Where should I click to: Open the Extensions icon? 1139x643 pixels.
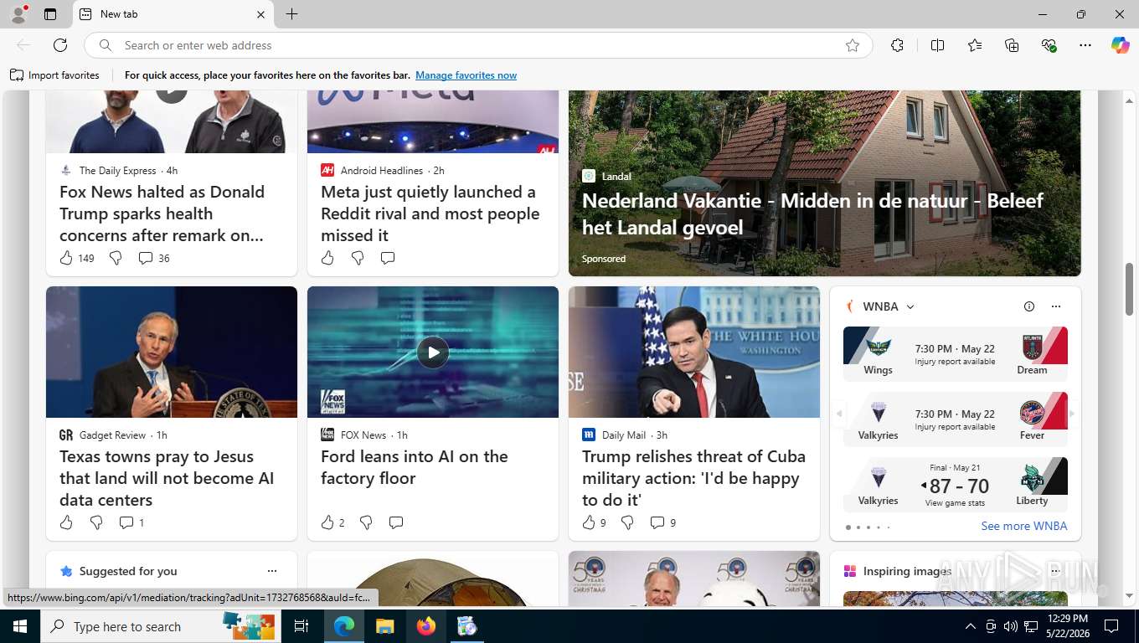click(897, 45)
